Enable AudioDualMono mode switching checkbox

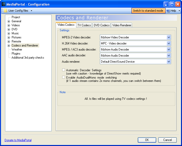[x=64, y=77]
